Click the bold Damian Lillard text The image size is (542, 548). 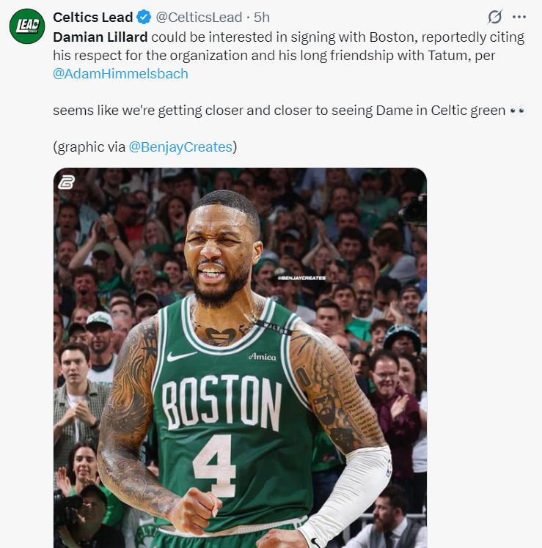coord(100,37)
